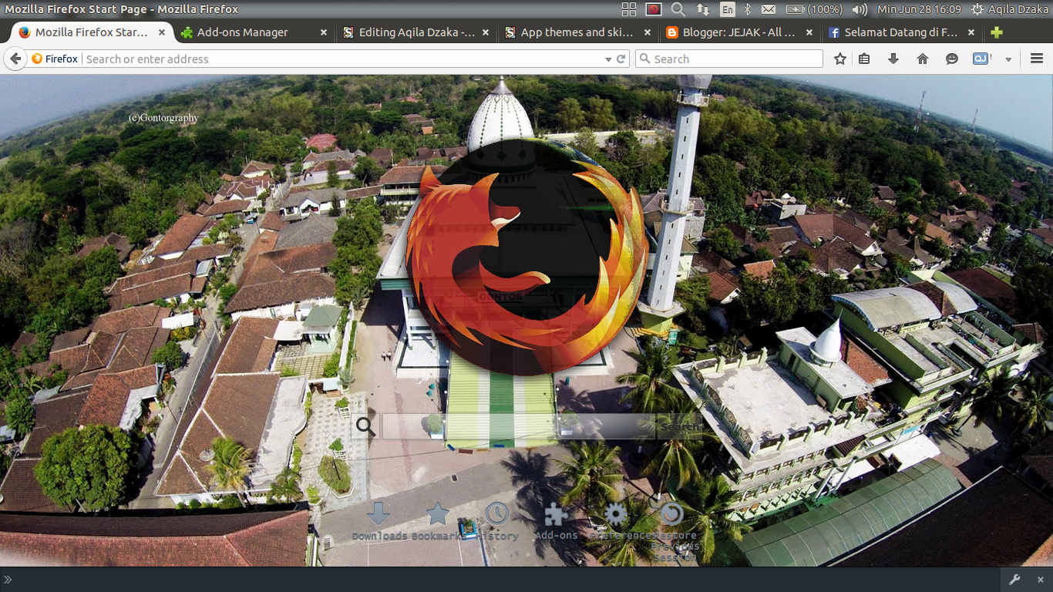Bookmark this page with the star icon
Viewport: 1053px width, 592px height.
840,59
